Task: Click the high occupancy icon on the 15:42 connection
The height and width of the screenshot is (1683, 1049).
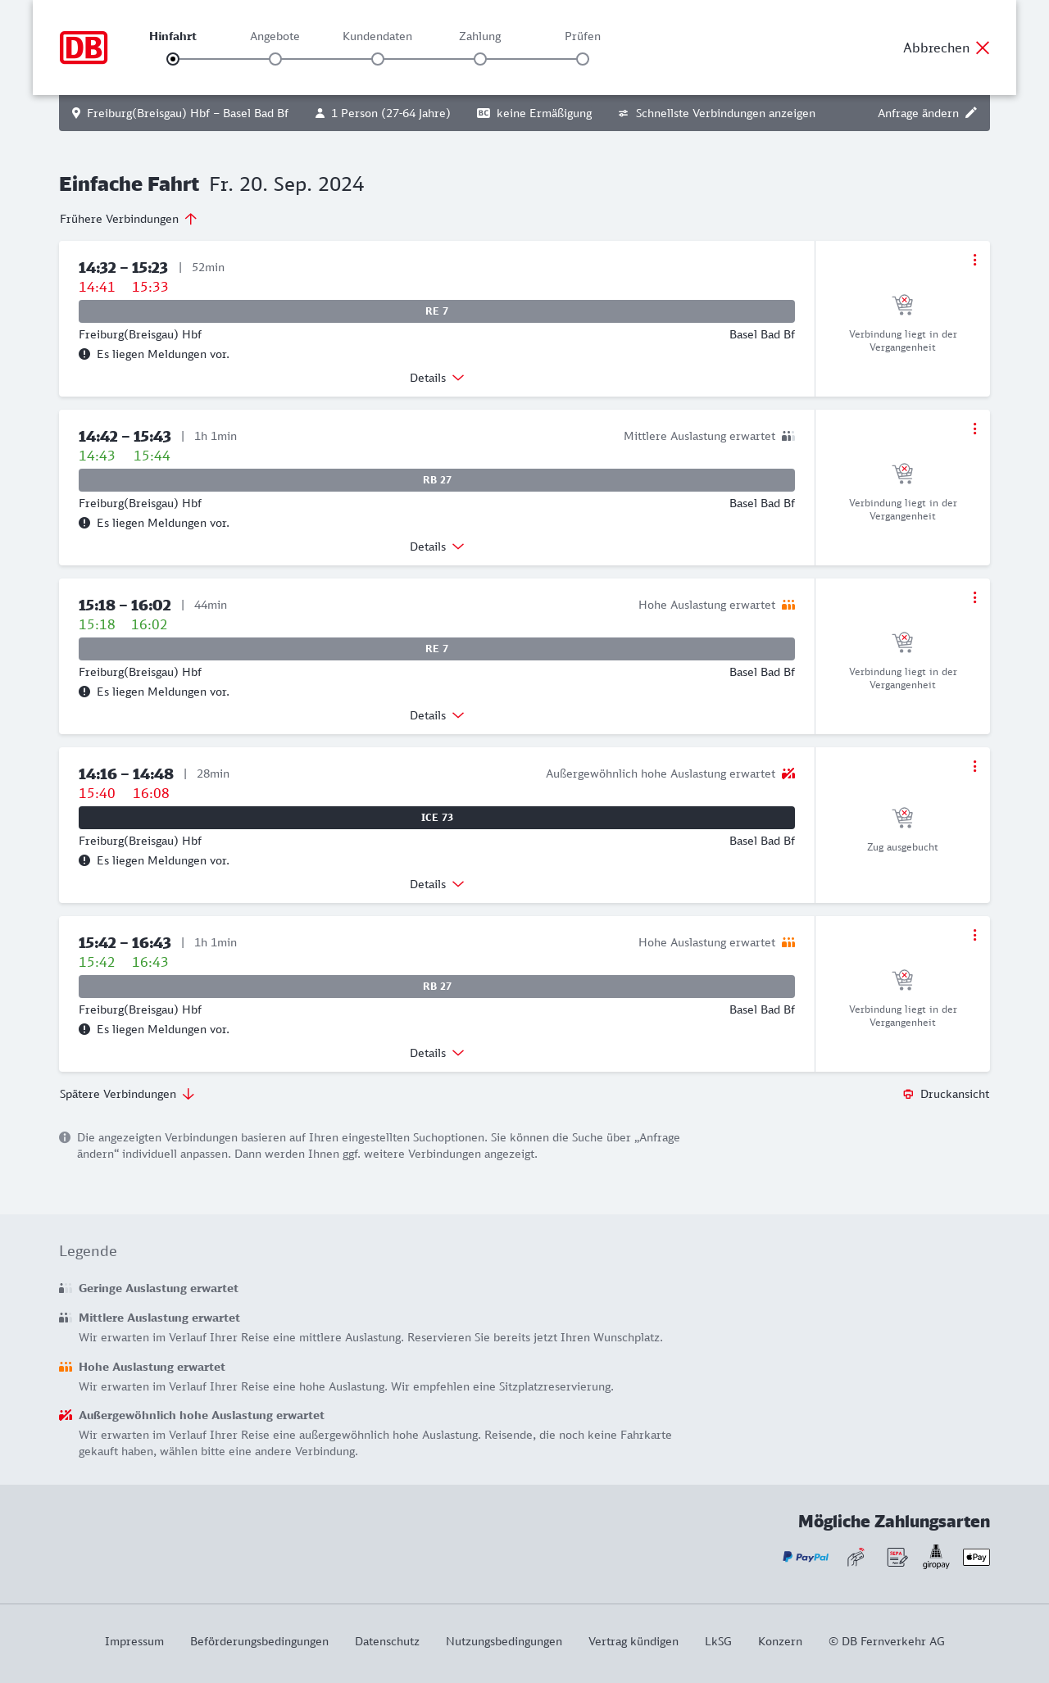Action: (788, 942)
